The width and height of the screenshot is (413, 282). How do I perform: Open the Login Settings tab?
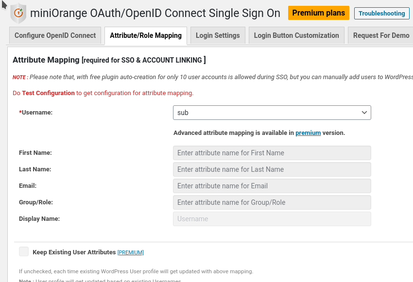[218, 35]
